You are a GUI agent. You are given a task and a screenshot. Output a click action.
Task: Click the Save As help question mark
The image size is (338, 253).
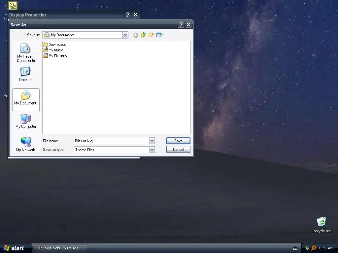(181, 25)
